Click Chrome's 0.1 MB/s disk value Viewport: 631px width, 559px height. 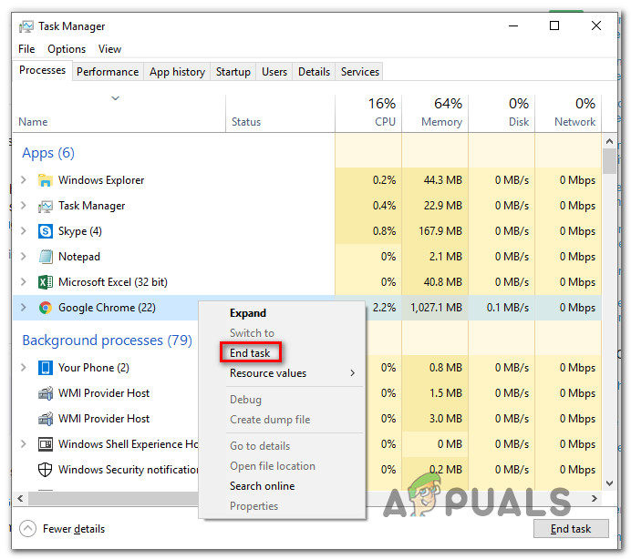click(x=508, y=308)
